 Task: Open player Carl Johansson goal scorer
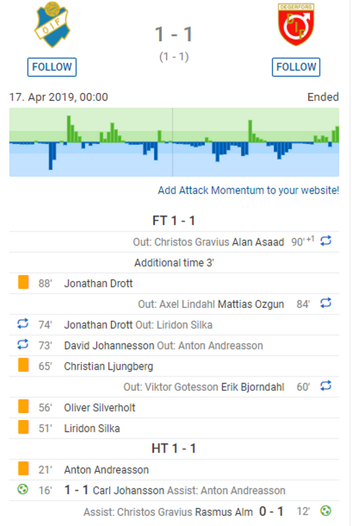(x=128, y=490)
